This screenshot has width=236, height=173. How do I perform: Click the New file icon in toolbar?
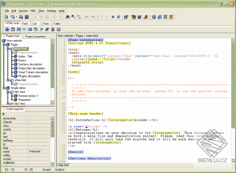point(6,17)
